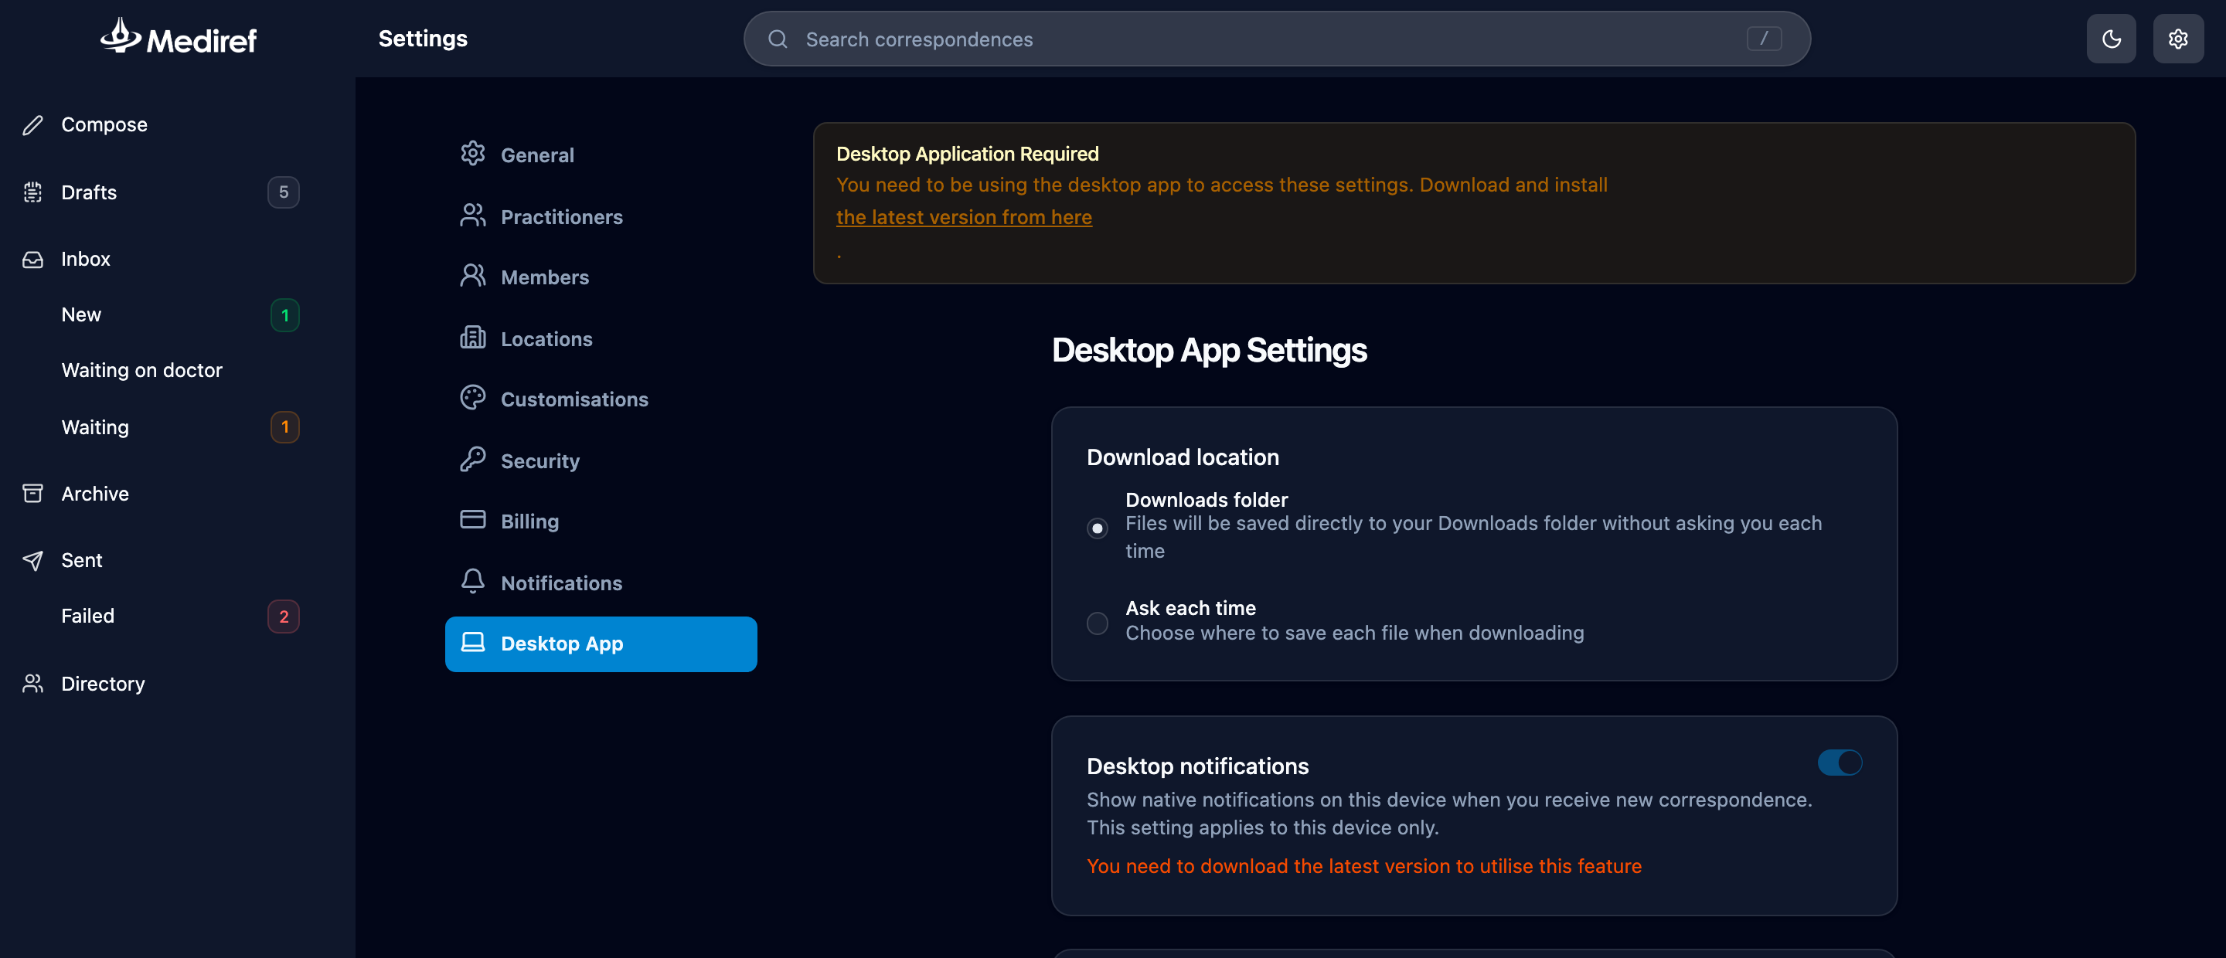Open settings via top-right gear icon
The height and width of the screenshot is (958, 2226).
2177,39
